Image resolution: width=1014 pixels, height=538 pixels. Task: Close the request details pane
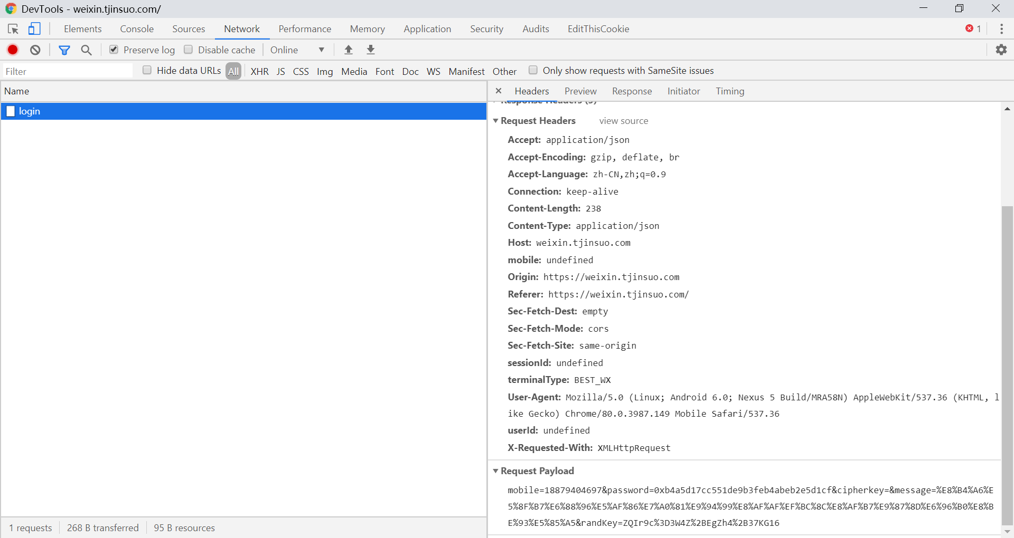[499, 91]
